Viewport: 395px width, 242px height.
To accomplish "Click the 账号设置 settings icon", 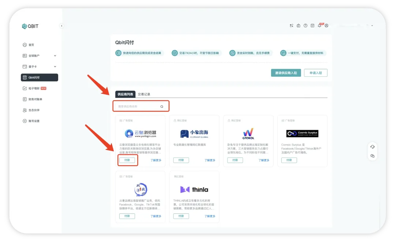I will [25, 121].
